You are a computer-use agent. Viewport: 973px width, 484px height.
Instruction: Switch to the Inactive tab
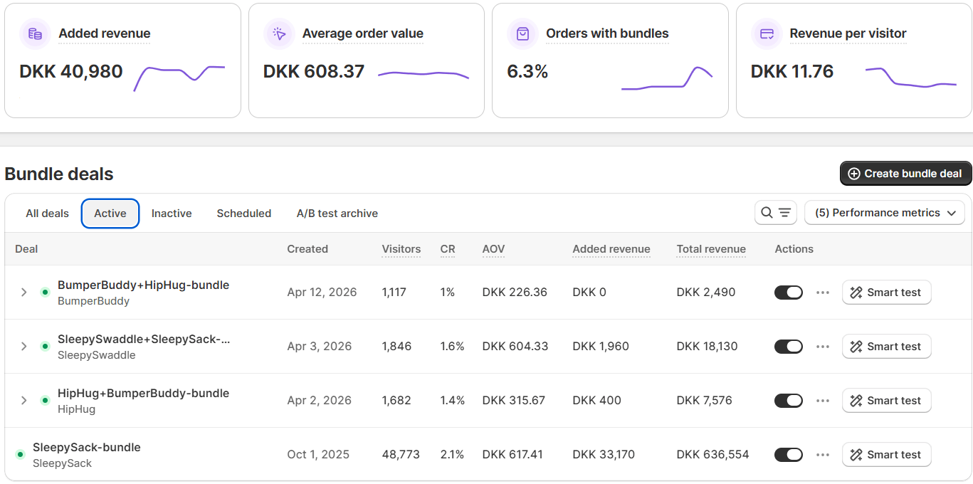172,214
